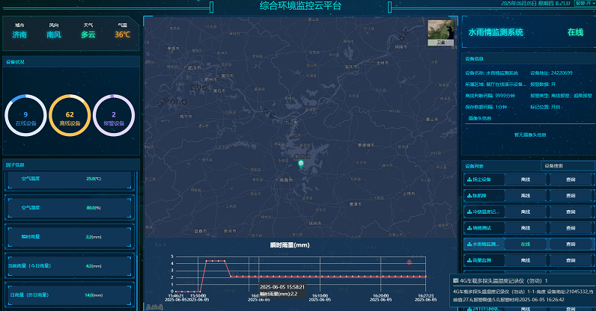
Task: Click query button for 水雨情监测 row
Action: pos(571,244)
